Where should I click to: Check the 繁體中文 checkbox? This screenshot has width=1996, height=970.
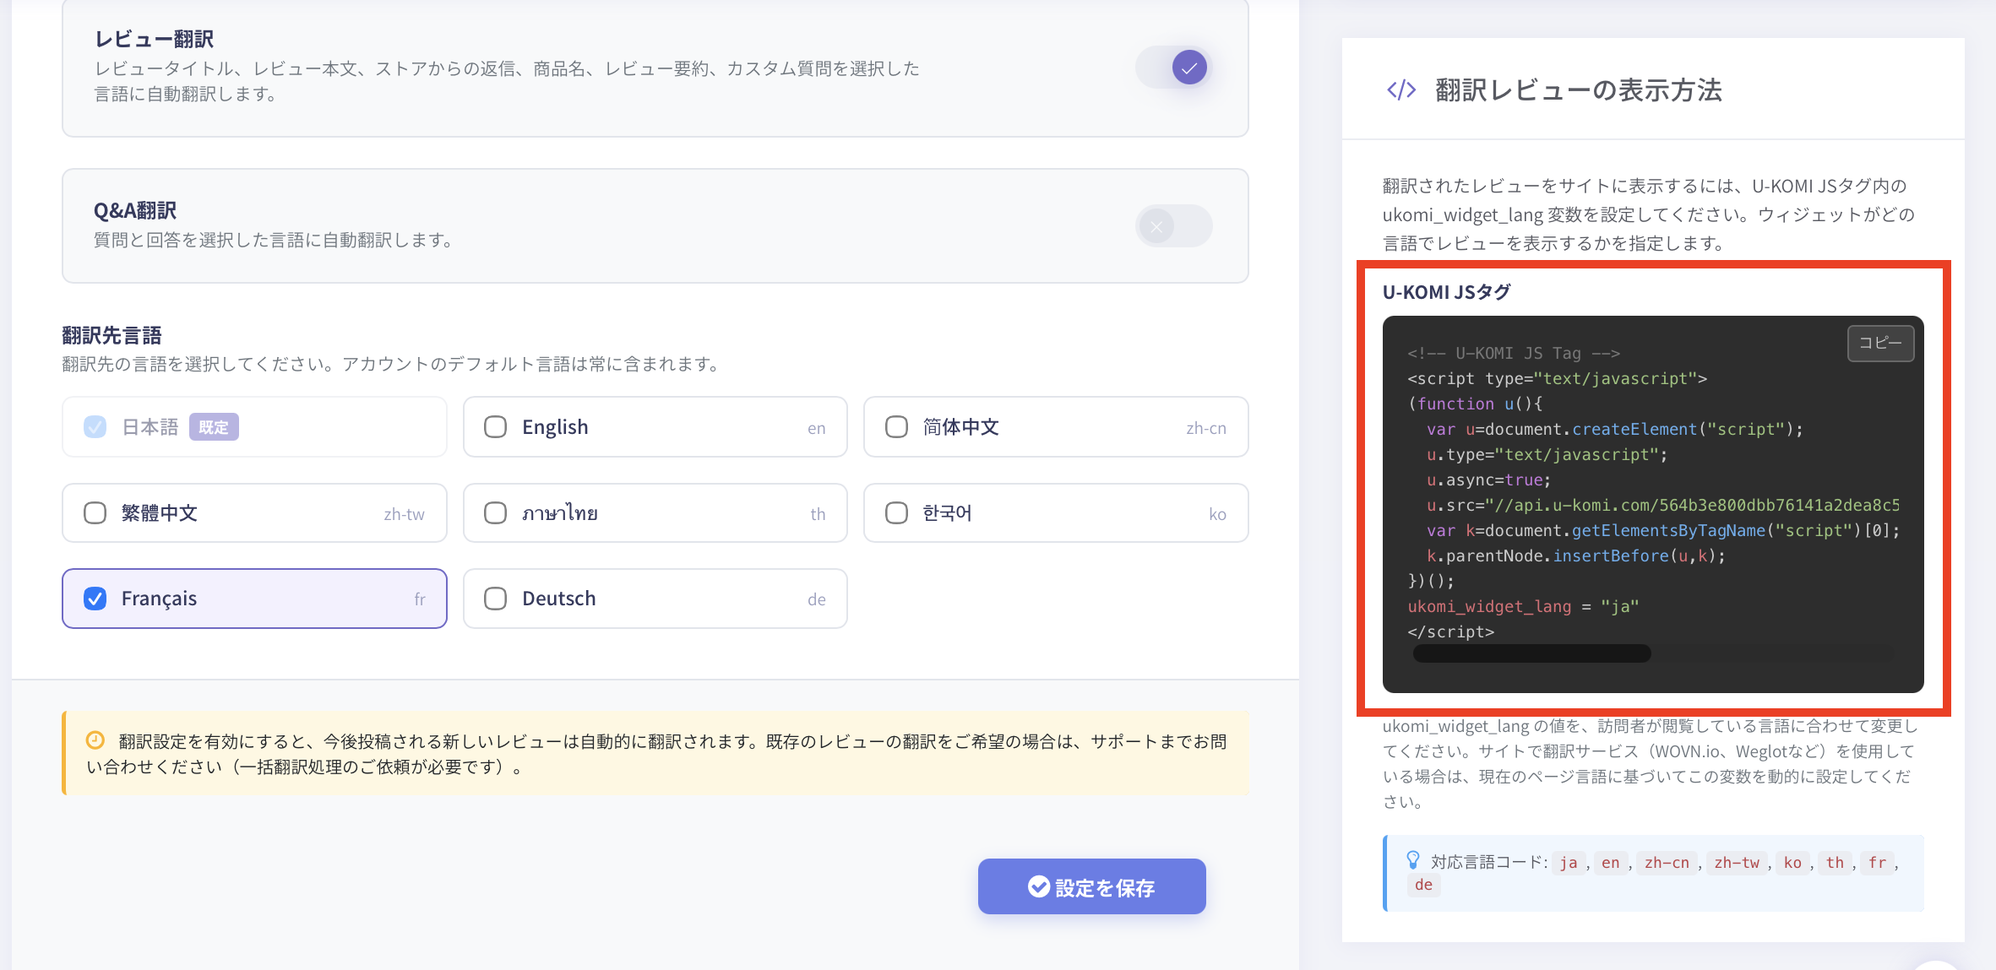coord(95,513)
